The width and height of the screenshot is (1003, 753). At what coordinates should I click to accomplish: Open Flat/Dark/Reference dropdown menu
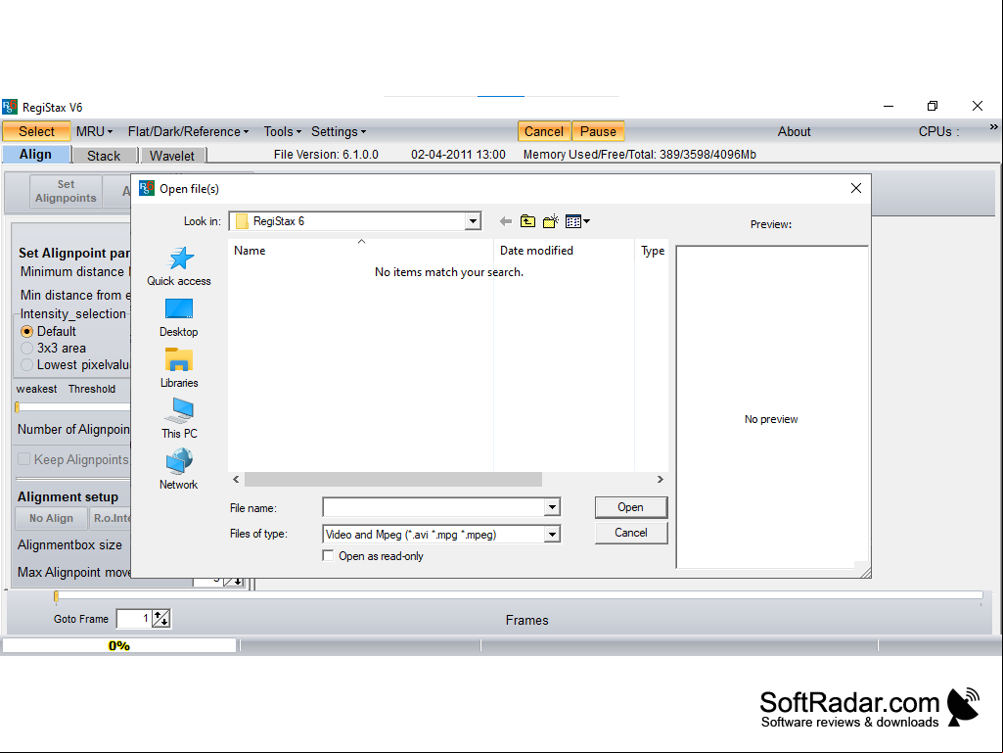pyautogui.click(x=188, y=132)
